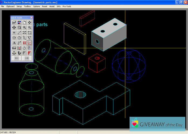Click the blue wireframe sphere in drawing
Image resolution: width=188 pixels, height=134 pixels.
point(128,65)
